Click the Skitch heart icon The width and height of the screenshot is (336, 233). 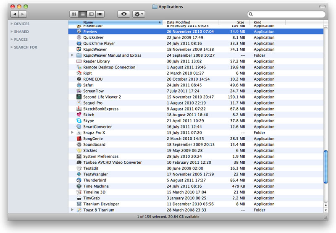pyautogui.click(x=79, y=115)
